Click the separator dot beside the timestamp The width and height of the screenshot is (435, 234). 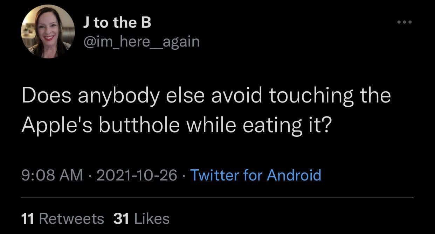(89, 175)
